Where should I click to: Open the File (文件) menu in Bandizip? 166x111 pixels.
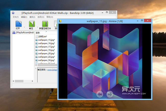click(16, 17)
